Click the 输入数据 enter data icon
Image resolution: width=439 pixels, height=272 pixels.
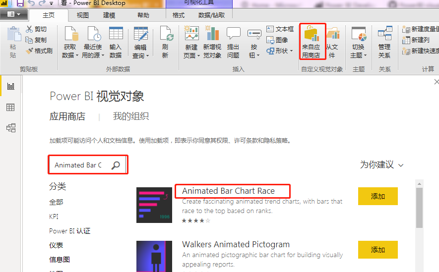click(x=116, y=42)
